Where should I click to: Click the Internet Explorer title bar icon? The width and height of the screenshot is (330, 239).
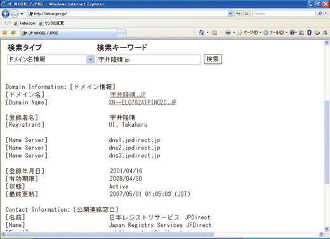click(x=3, y=4)
